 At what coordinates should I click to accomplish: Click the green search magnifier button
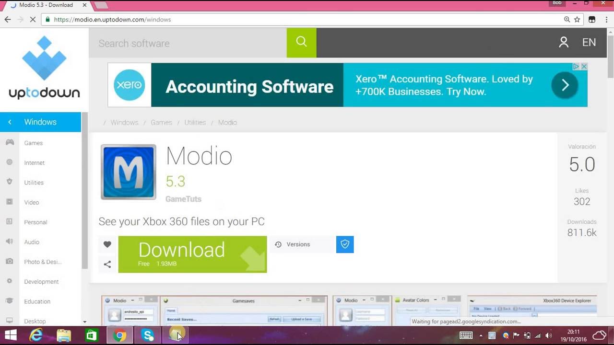[x=301, y=43]
